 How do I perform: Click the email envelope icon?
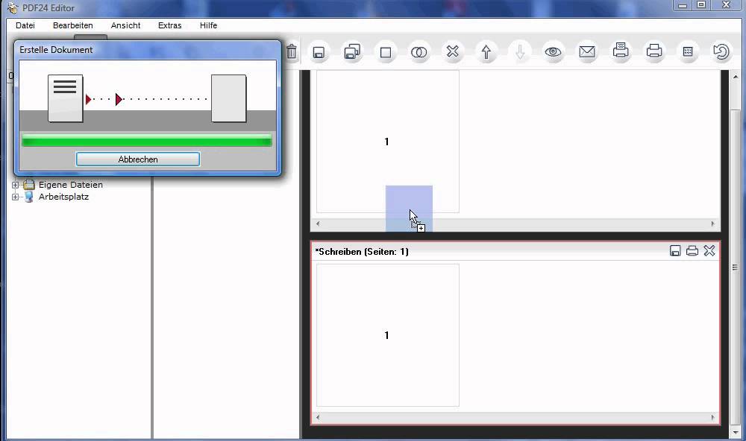point(587,51)
